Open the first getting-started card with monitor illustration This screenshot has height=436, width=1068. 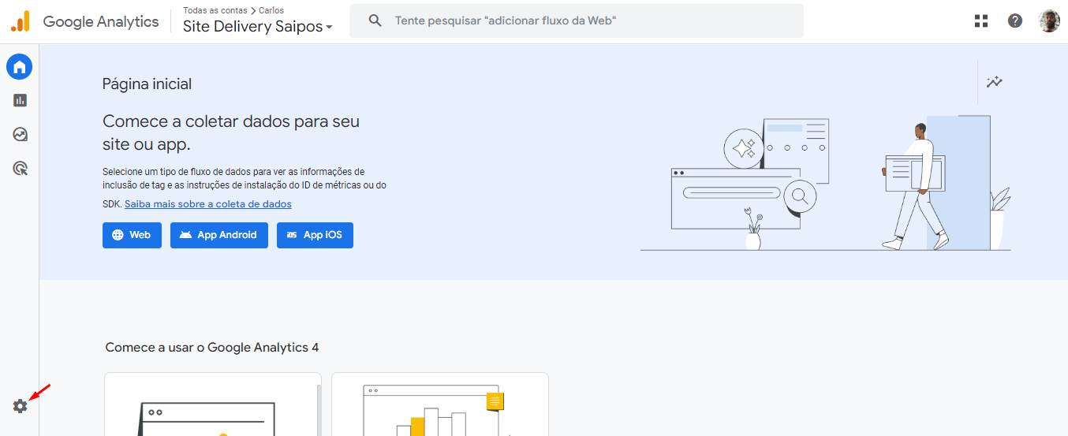(x=213, y=404)
